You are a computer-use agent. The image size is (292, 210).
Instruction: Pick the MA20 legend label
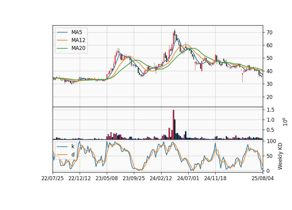(78, 48)
